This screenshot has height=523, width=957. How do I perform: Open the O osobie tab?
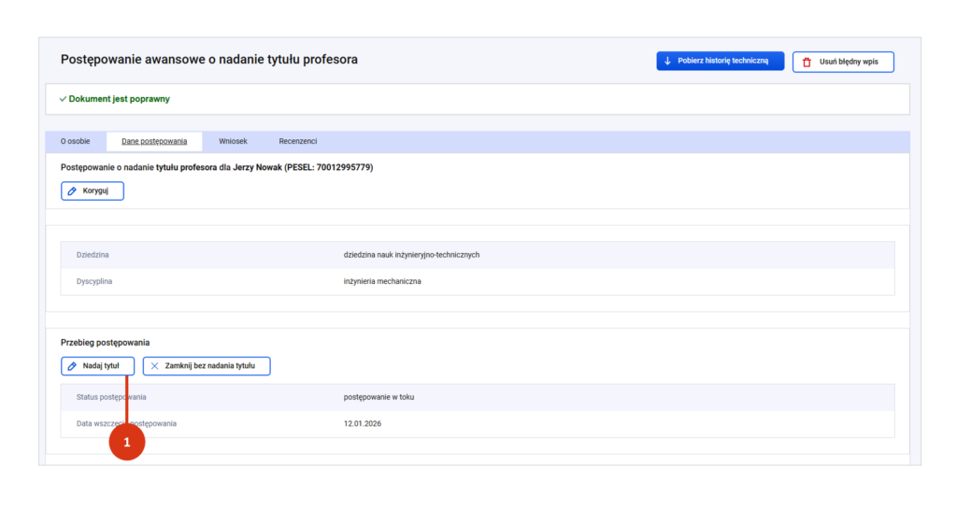point(76,141)
